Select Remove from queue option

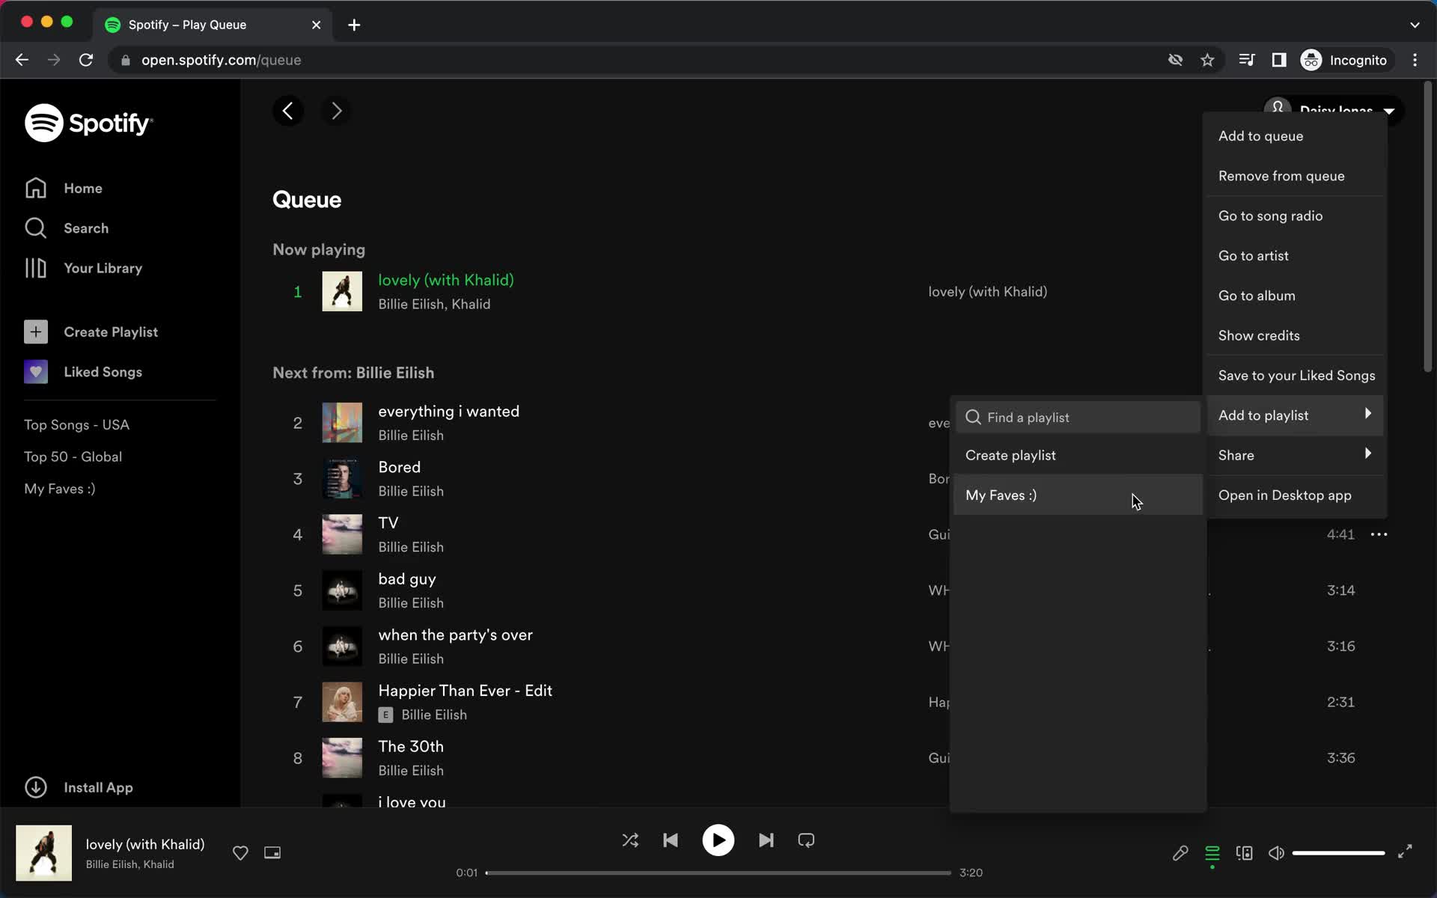tap(1282, 176)
